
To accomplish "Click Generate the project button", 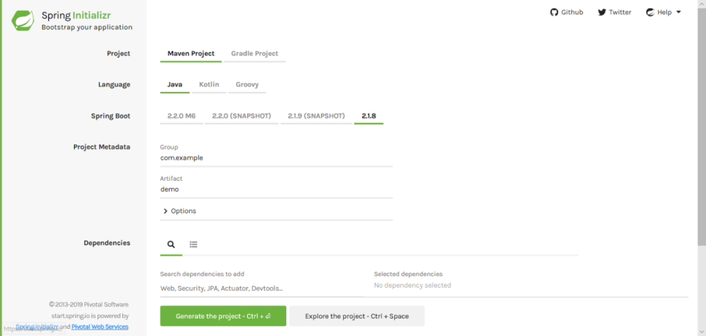I will coord(224,316).
